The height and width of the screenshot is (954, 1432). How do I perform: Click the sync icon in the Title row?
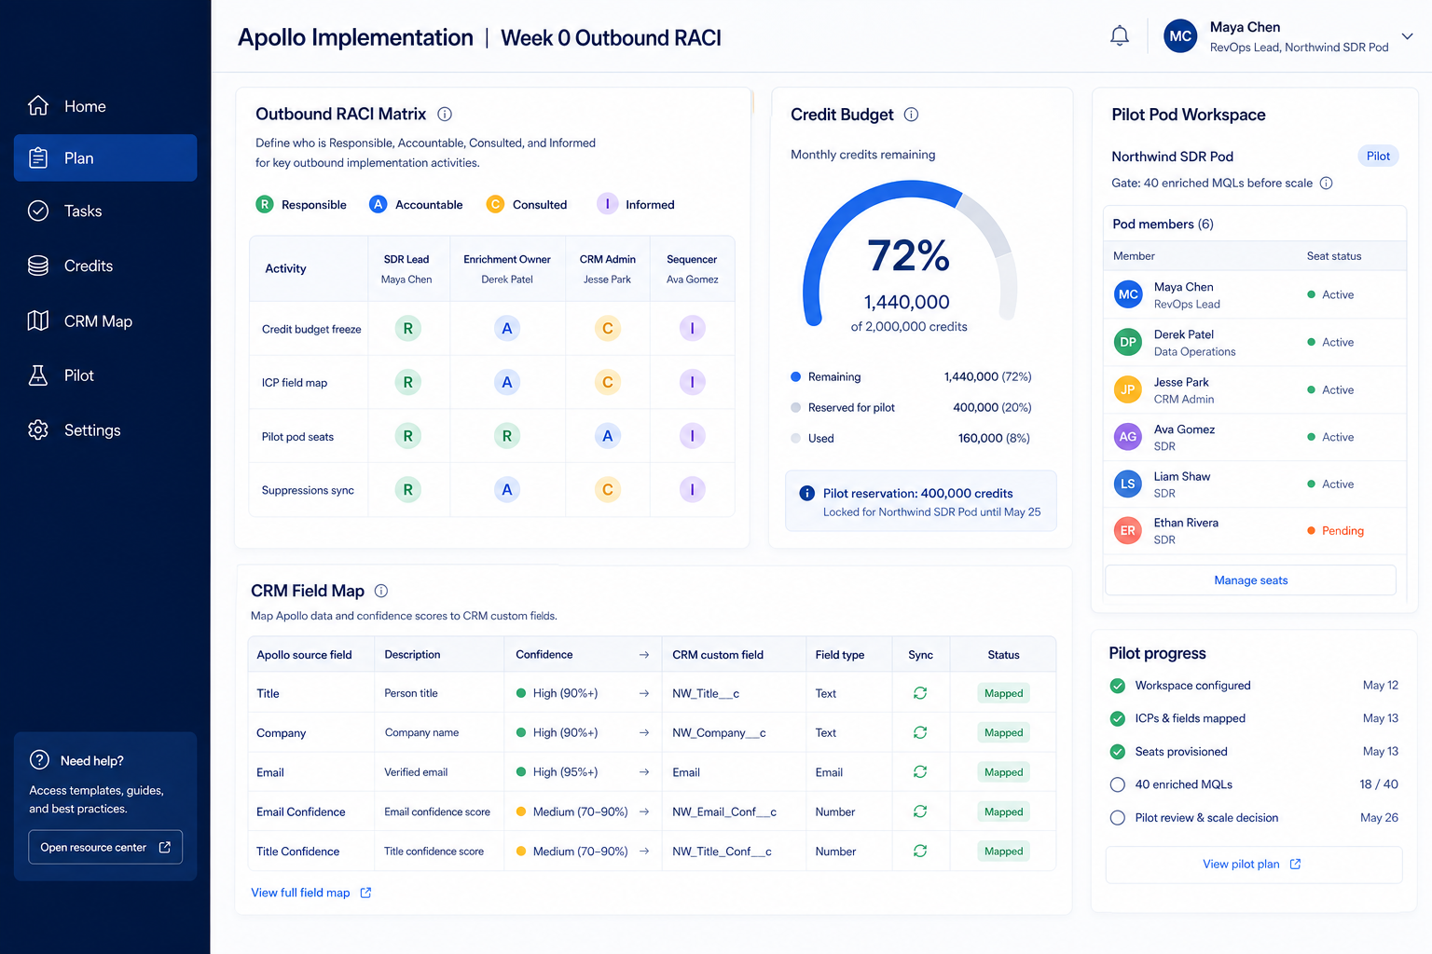pos(920,693)
